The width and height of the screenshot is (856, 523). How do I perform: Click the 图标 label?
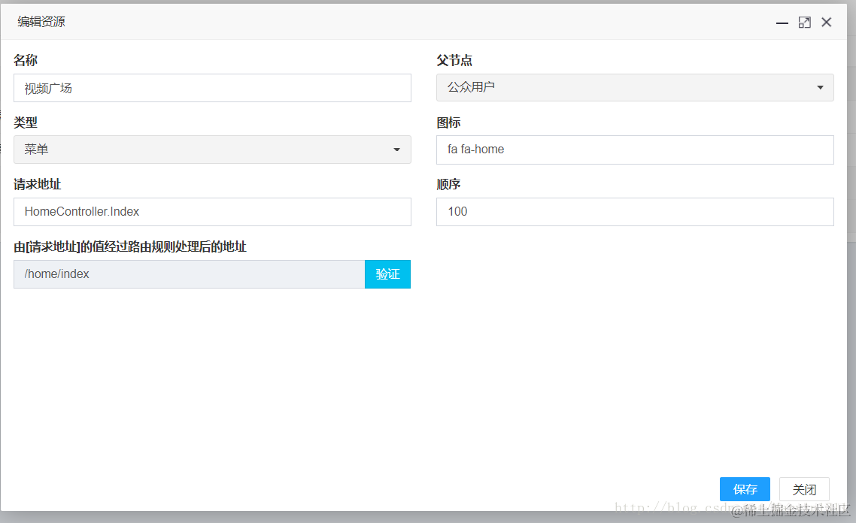[x=449, y=122]
